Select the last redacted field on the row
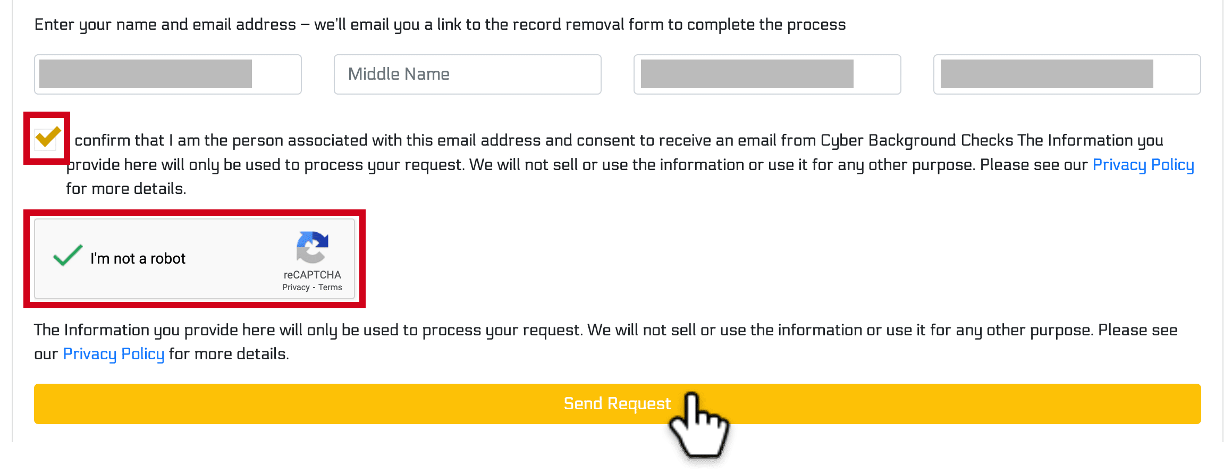 (1067, 74)
